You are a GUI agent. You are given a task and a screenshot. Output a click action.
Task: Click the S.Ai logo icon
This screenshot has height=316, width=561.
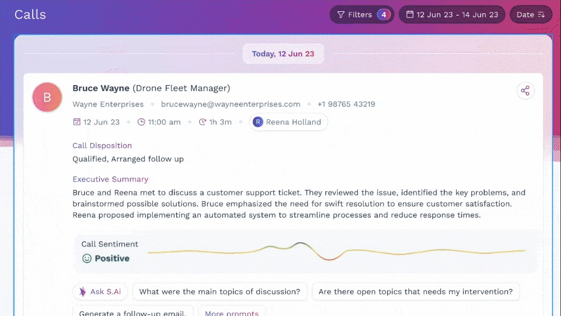pyautogui.click(x=82, y=292)
